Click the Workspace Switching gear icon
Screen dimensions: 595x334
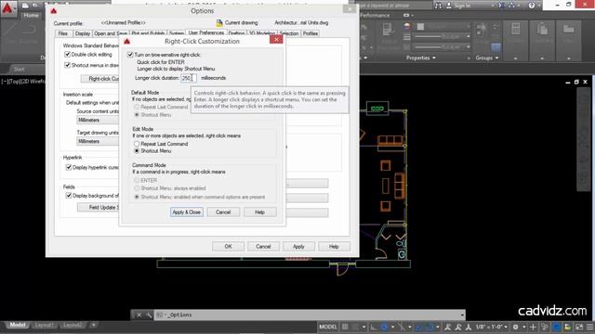[515, 327]
